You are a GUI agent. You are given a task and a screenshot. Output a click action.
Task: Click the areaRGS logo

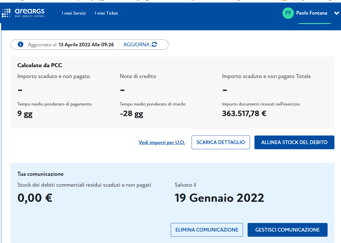[x=23, y=13]
